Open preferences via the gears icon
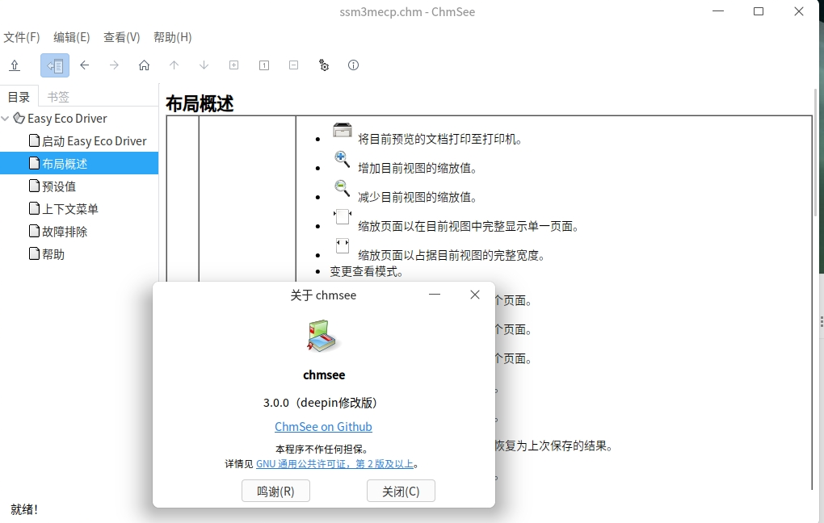The height and width of the screenshot is (523, 824). pyautogui.click(x=324, y=65)
